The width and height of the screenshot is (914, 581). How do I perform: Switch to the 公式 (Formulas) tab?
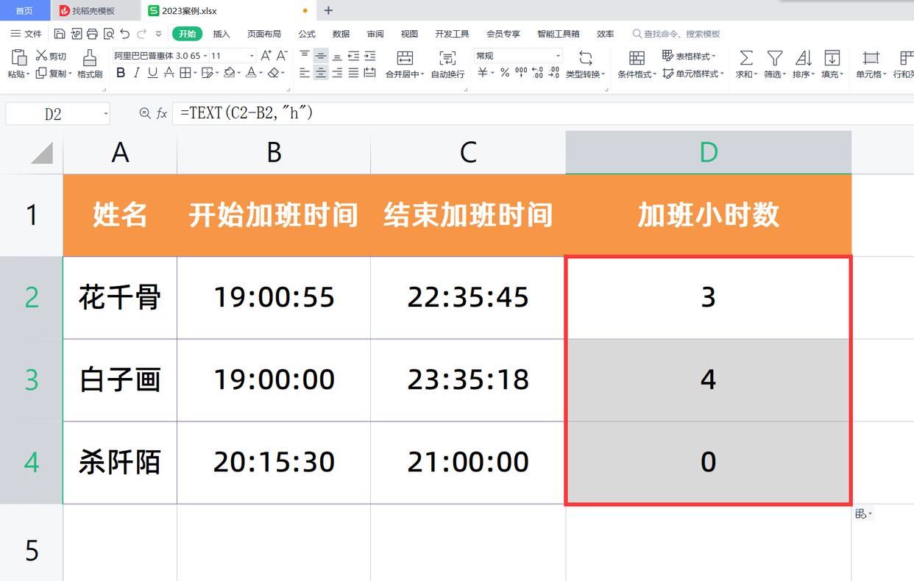pyautogui.click(x=307, y=34)
